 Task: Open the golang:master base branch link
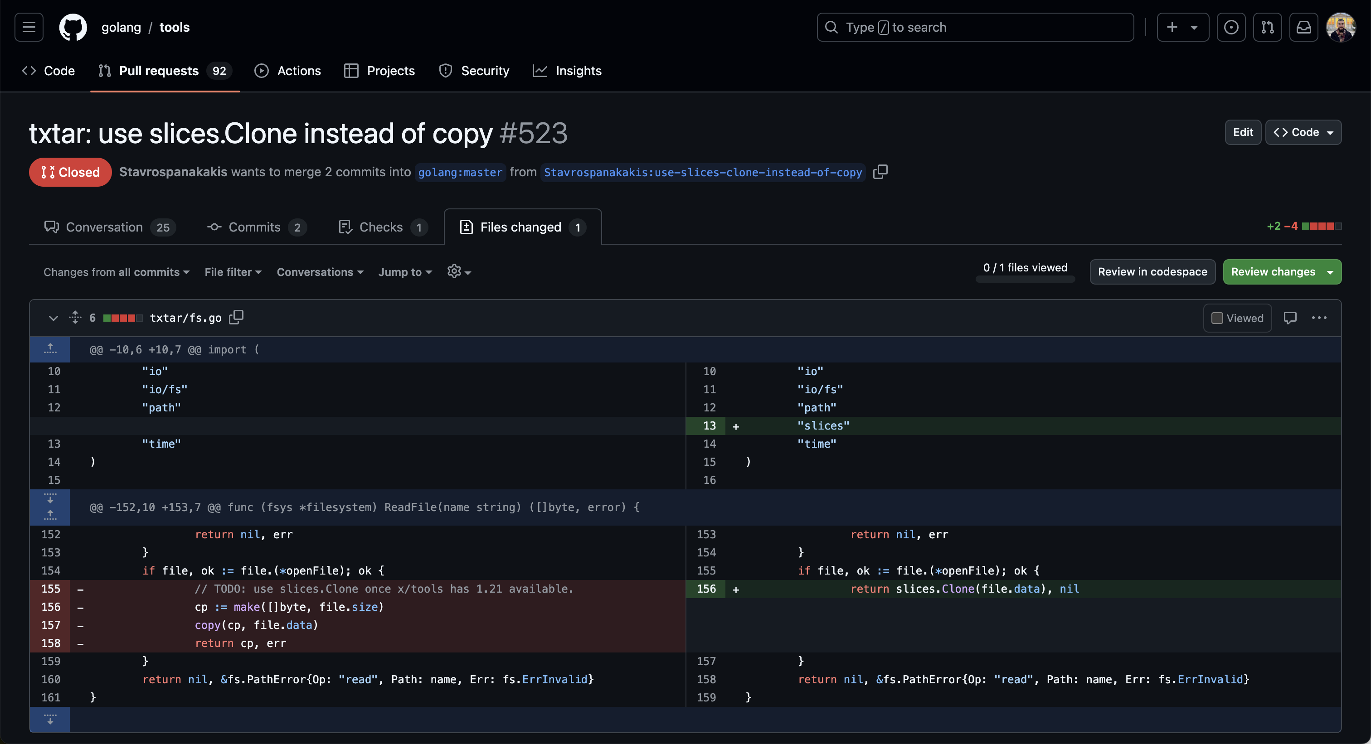click(460, 172)
